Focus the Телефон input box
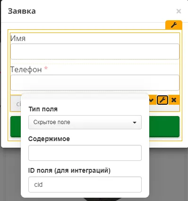The height and width of the screenshot is (201, 188). click(95, 83)
